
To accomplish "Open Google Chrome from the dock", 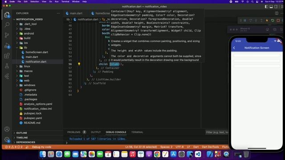I will point(157,154).
